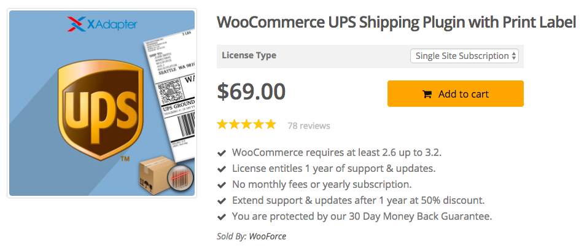Click the shopping cart icon
584x248 pixels.
coord(427,95)
